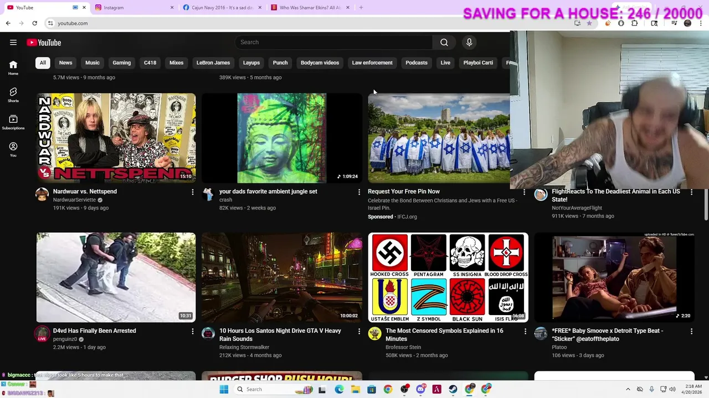Viewport: 709px width, 398px height.
Task: Open Los Santos Night Drive thumbnail
Action: 282,277
